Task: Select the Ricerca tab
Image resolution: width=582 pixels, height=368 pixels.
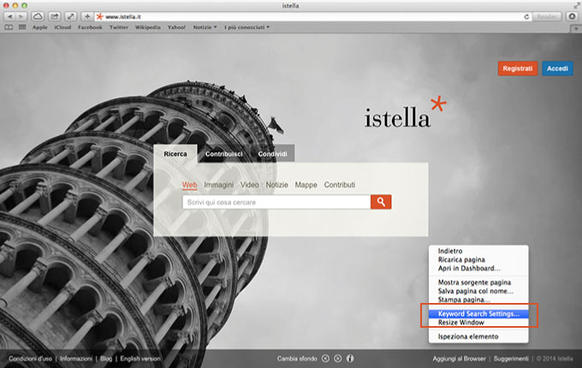Action: [175, 154]
